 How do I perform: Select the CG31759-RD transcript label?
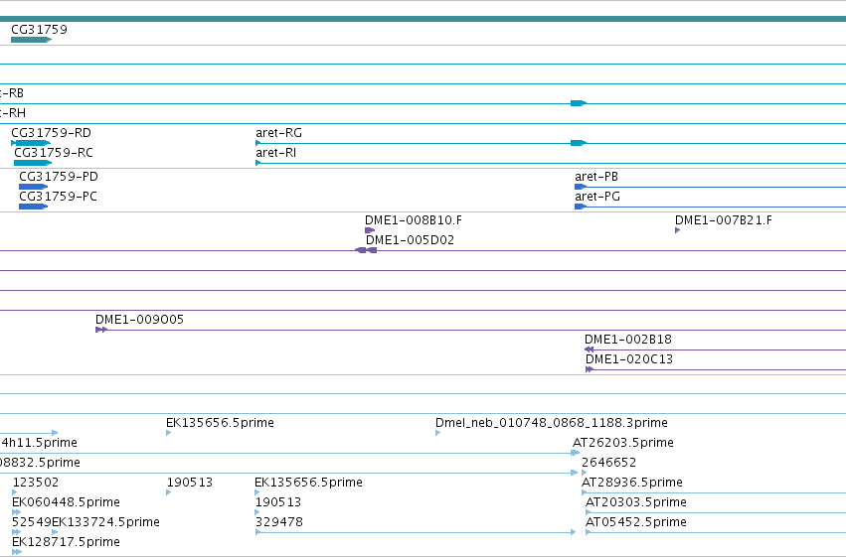pos(52,133)
